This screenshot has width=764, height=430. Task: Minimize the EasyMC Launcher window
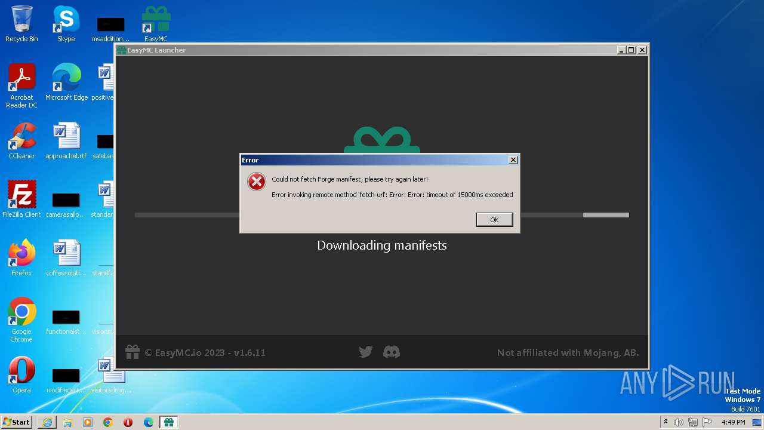621,50
